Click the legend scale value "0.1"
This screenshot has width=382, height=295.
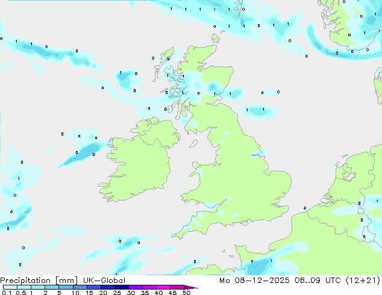coord(7,293)
